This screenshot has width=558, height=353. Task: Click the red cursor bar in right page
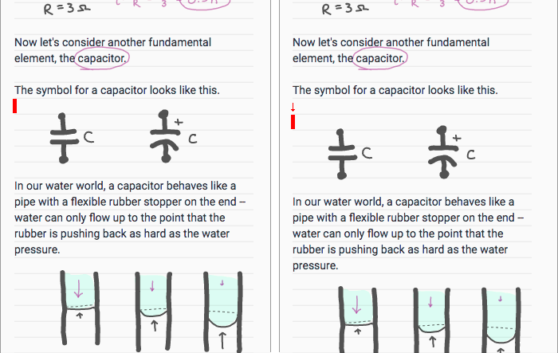click(x=293, y=122)
